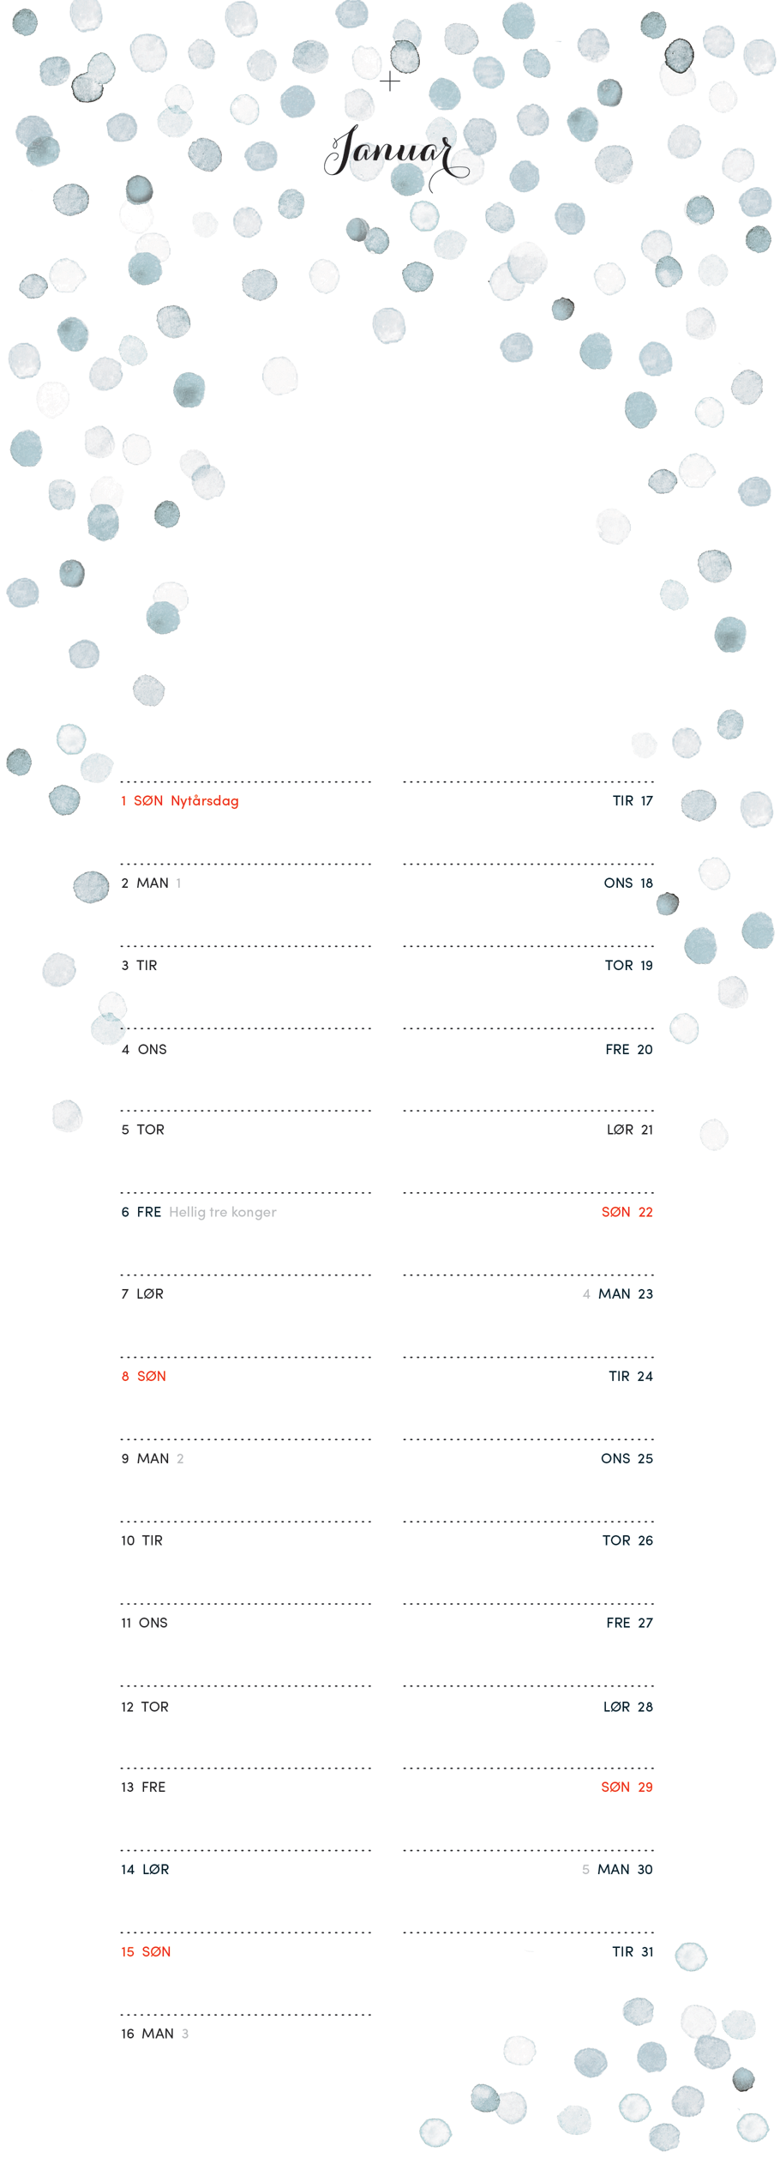Image resolution: width=780 pixels, height=2158 pixels.
Task: Select the TIR 31 entry
Action: (633, 1952)
